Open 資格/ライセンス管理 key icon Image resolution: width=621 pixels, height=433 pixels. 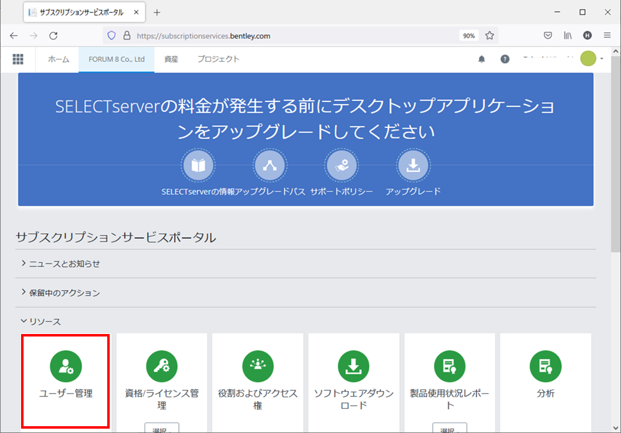click(x=162, y=366)
